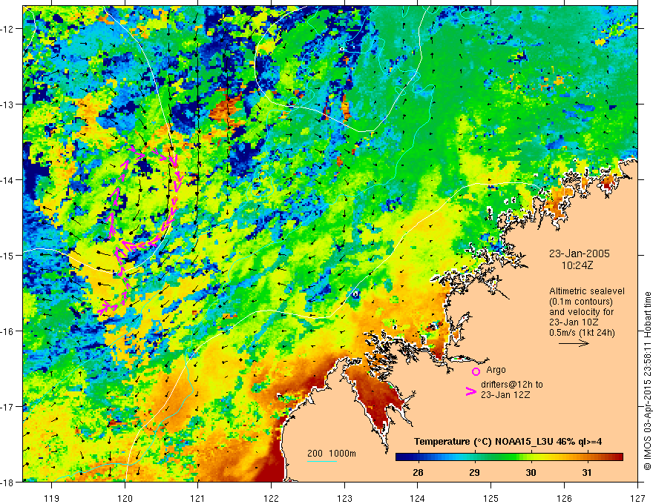Click the temperature color bar title text
This screenshot has width=653, height=504.
coord(508,442)
